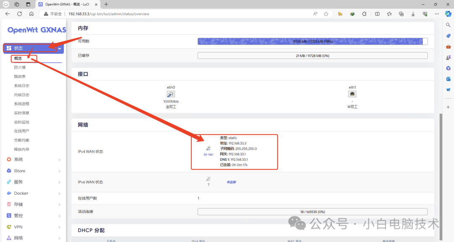Image resolution: width=454 pixels, height=242 pixels.
Task: Expand the iStore menu
Action: [33, 171]
